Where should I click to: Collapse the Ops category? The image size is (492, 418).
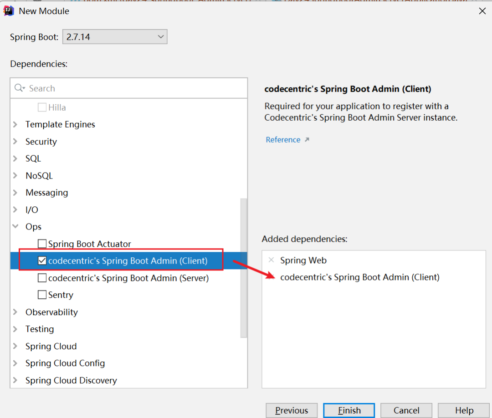pyautogui.click(x=15, y=226)
